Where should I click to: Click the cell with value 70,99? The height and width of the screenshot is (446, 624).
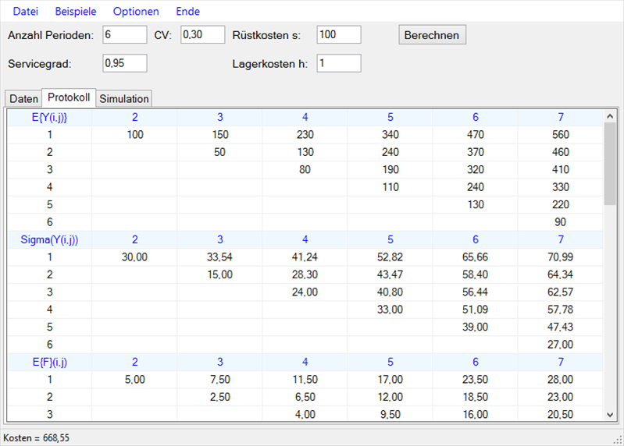(x=560, y=257)
